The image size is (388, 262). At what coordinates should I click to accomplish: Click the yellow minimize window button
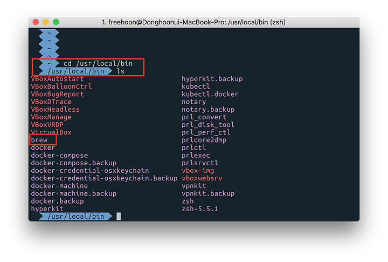[x=46, y=22]
